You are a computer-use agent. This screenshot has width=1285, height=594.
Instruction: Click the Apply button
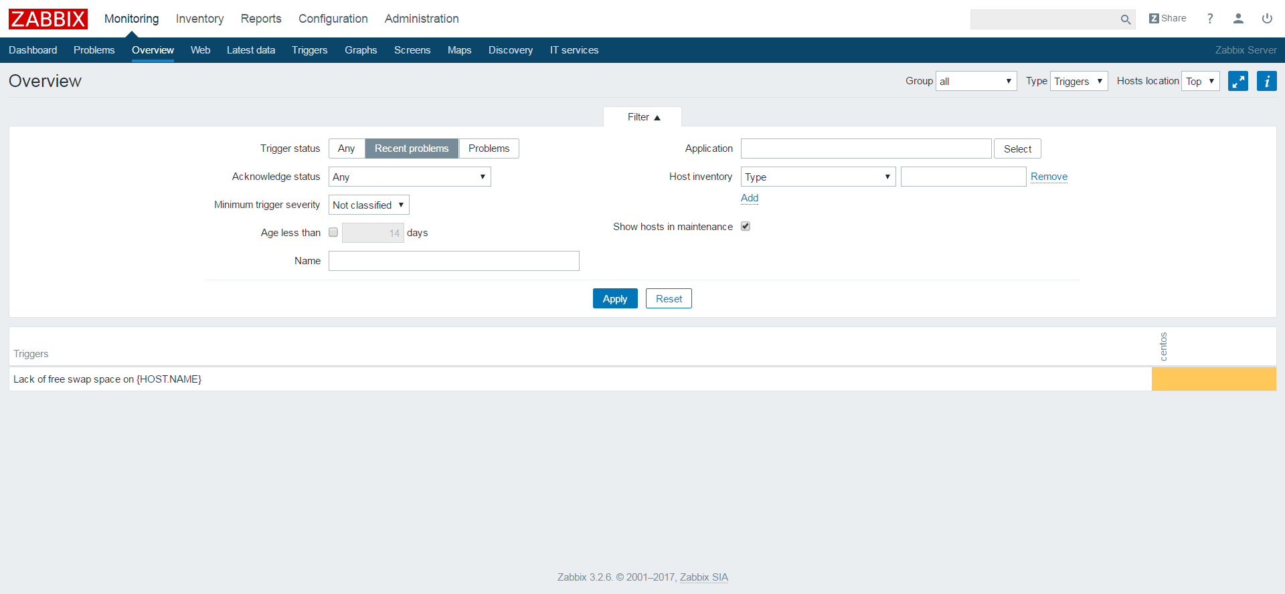pos(615,298)
